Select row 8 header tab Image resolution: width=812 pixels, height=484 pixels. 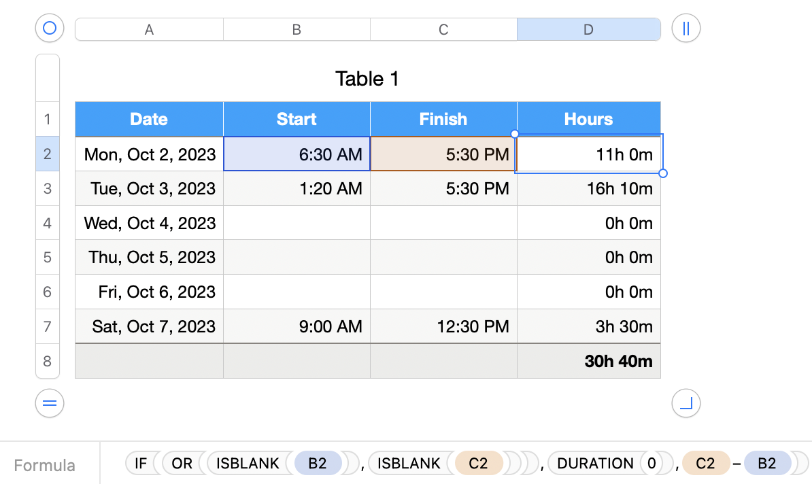tap(48, 361)
